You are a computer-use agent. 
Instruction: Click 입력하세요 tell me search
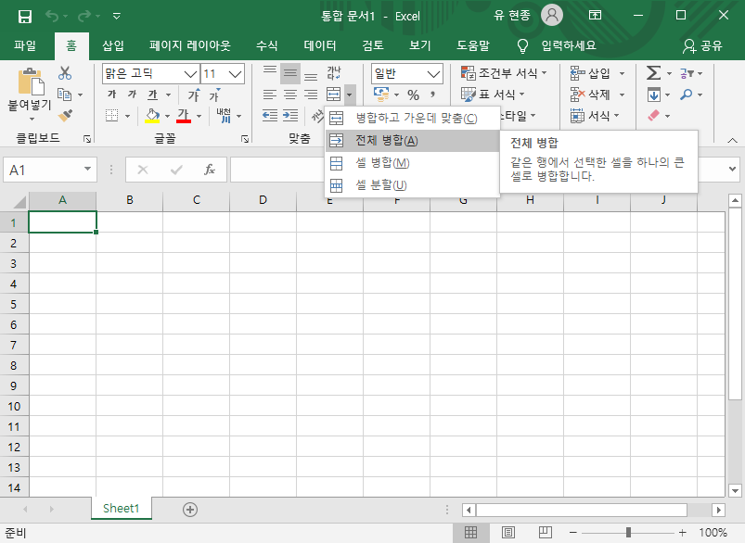click(x=568, y=45)
